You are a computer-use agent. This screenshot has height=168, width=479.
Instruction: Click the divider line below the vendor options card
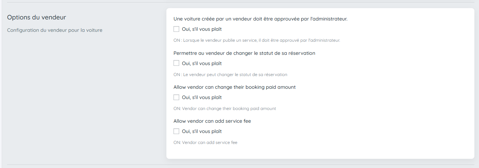click(x=239, y=164)
